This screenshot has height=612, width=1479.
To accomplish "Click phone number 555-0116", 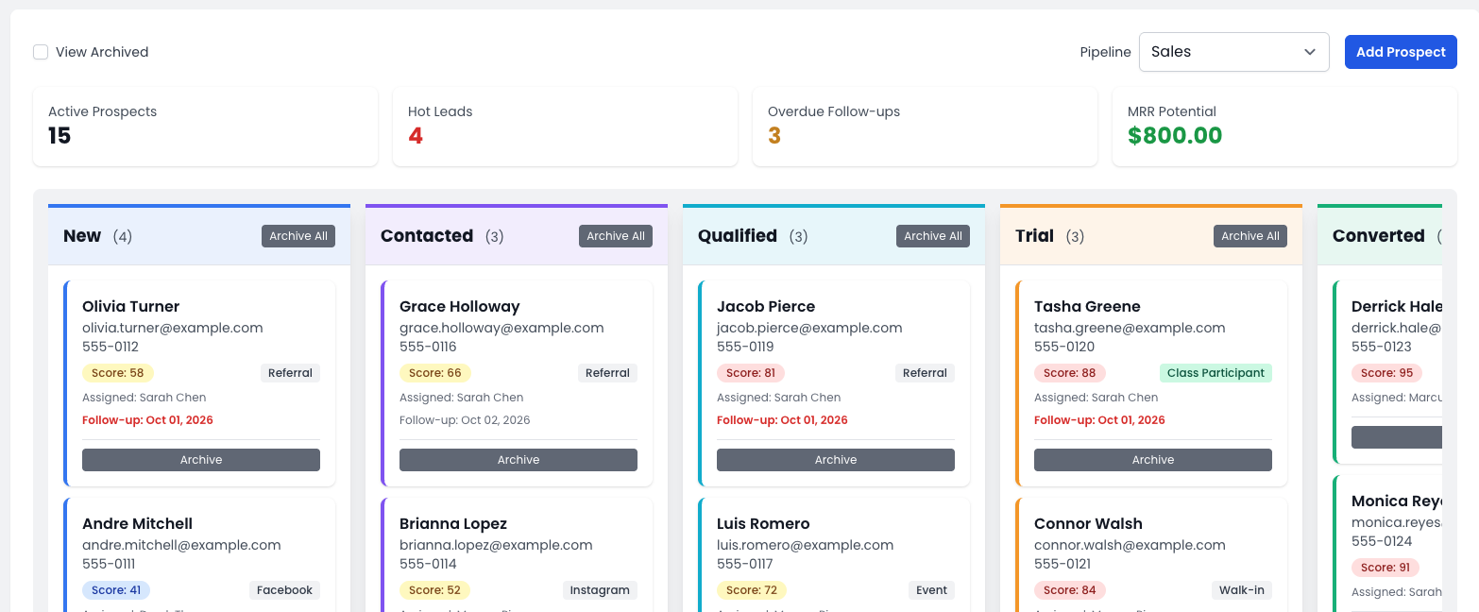I will (x=428, y=347).
